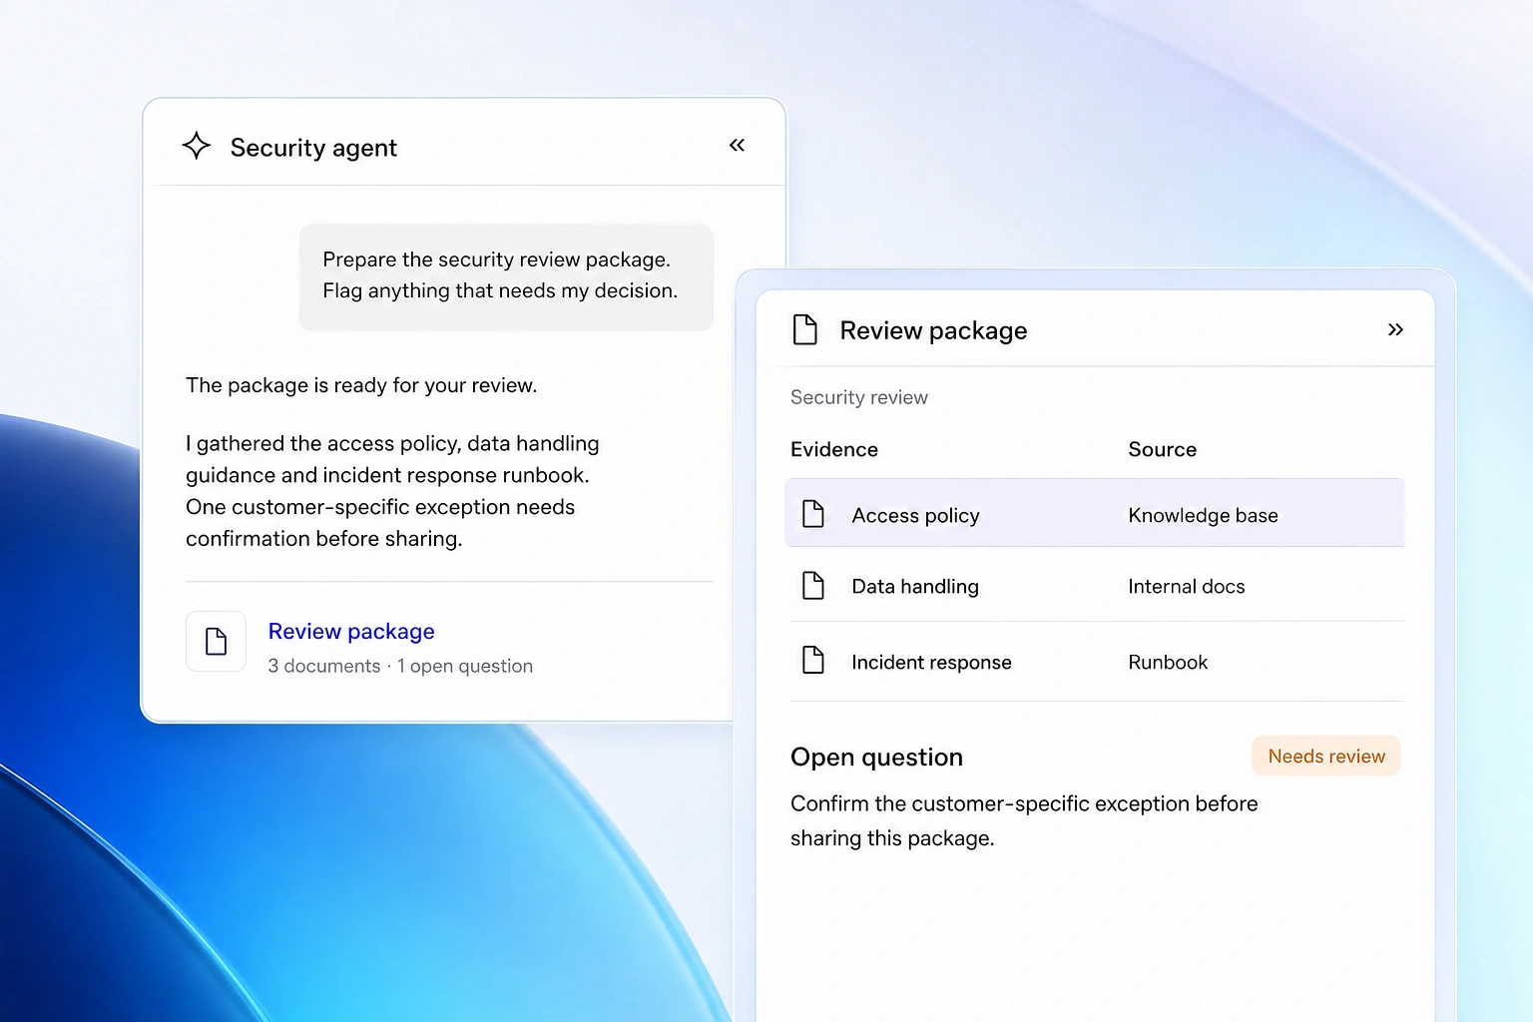Click the Open question heading

[x=876, y=758]
